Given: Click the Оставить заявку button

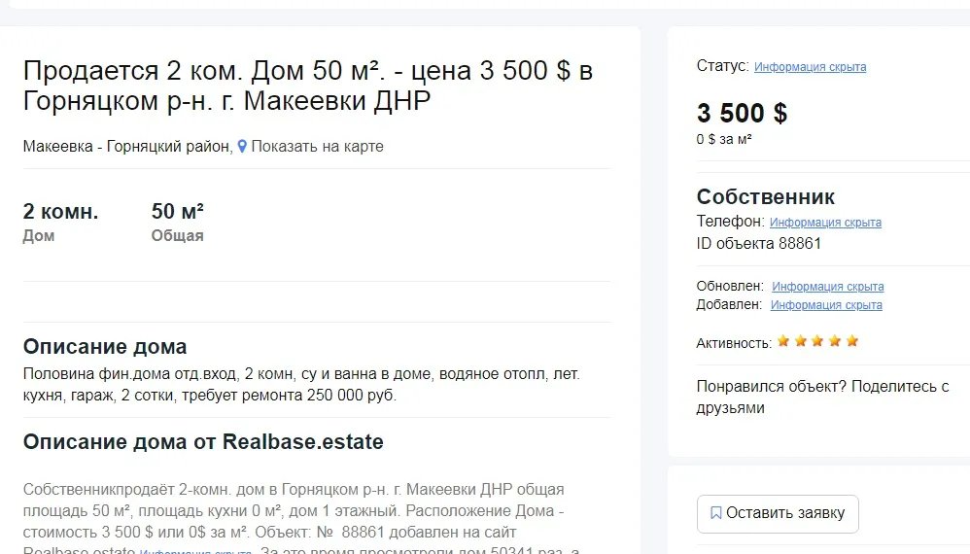Looking at the screenshot, I should (x=778, y=514).
